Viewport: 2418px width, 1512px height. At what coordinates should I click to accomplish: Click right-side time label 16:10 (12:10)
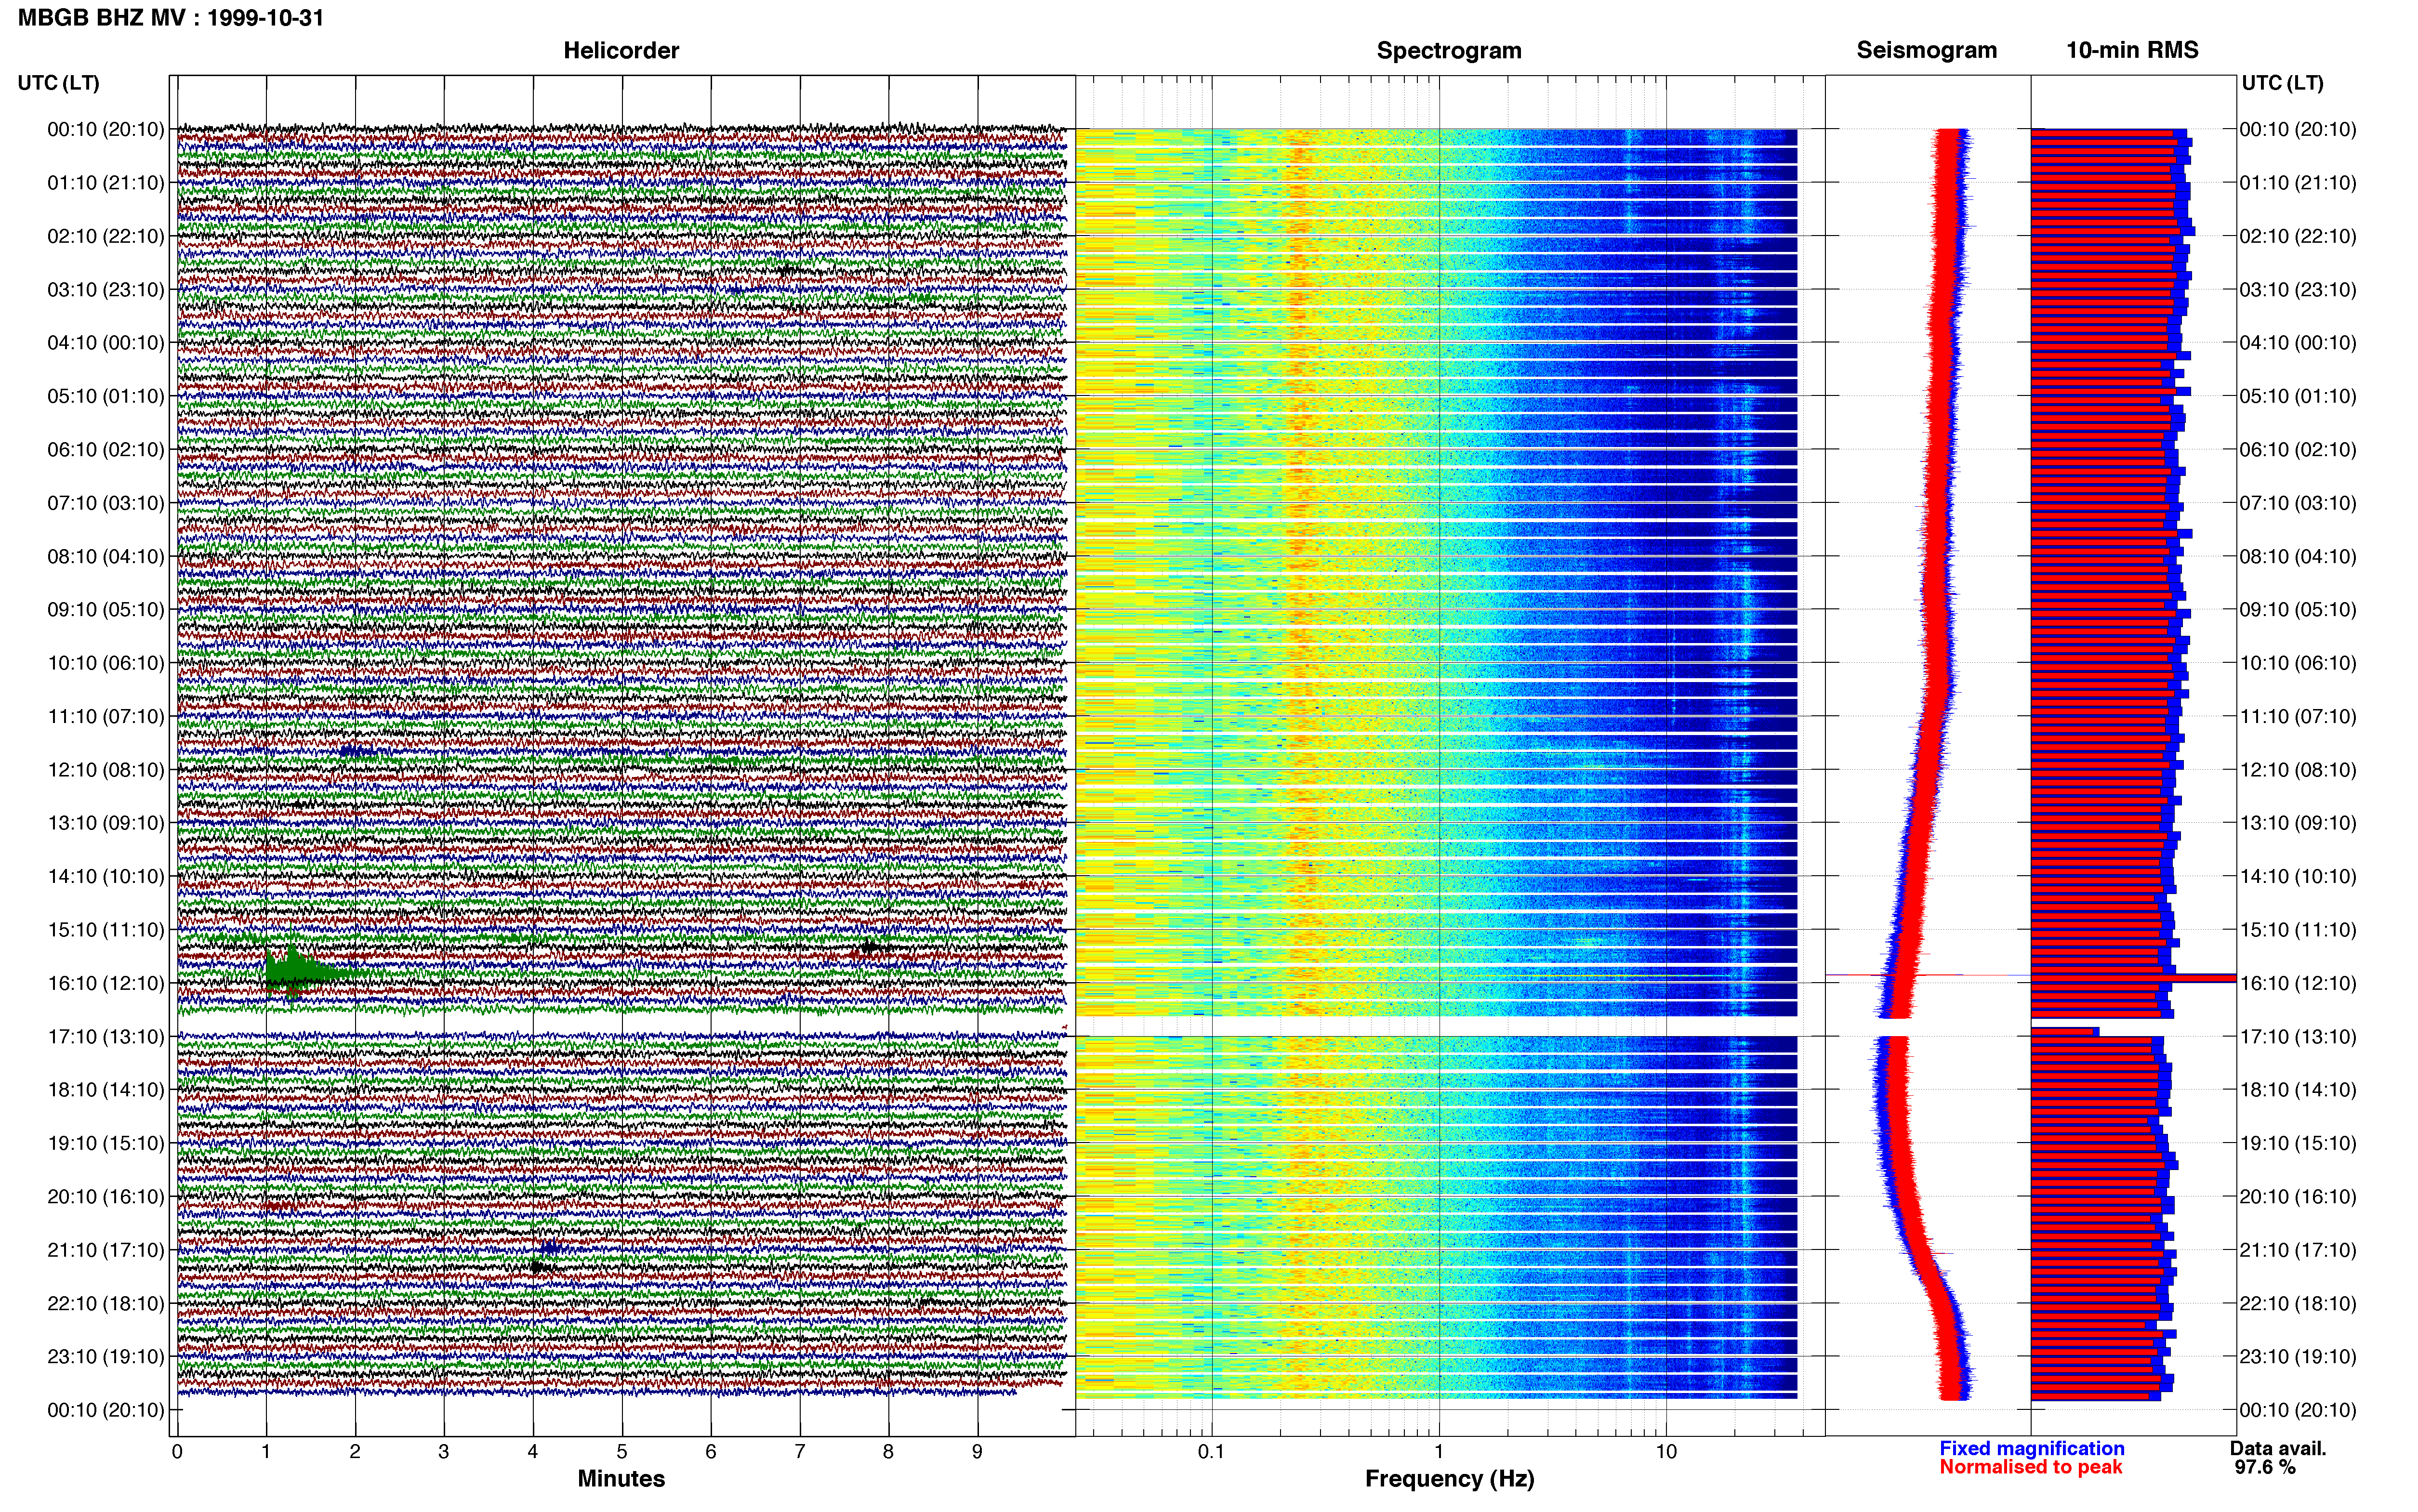[x=2298, y=983]
